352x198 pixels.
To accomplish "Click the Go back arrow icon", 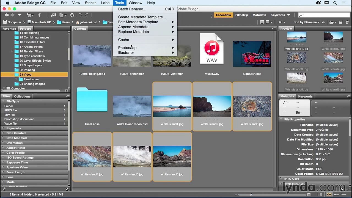I will pyautogui.click(x=6, y=15).
